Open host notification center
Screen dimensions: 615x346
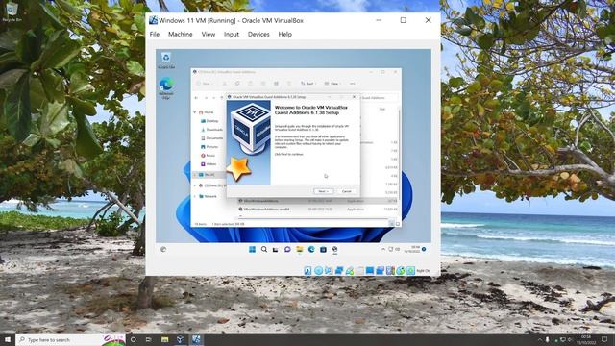click(x=604, y=339)
